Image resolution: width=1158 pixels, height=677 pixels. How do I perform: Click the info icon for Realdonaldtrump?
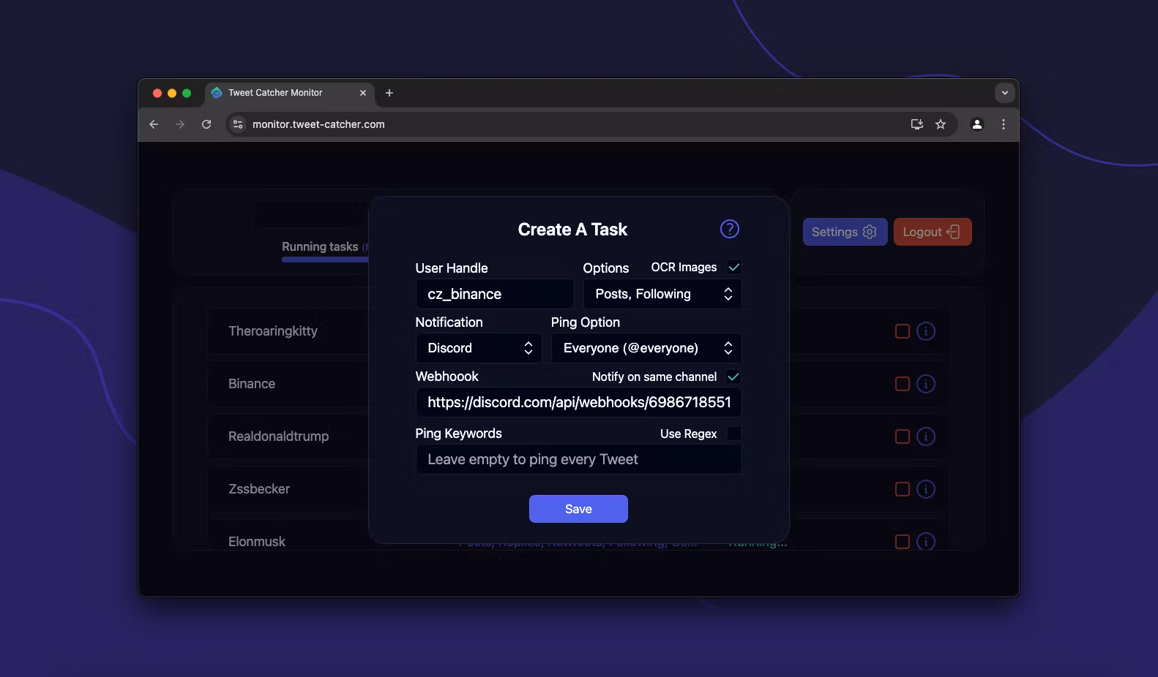tap(926, 436)
